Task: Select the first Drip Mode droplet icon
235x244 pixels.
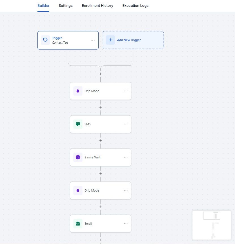Action: click(x=78, y=91)
